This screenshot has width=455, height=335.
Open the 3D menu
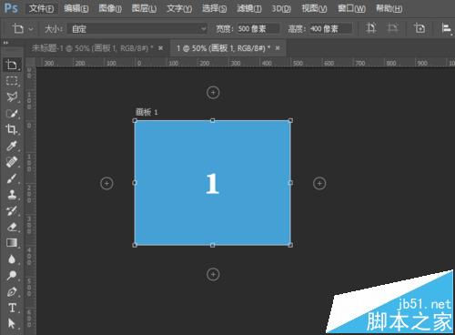281,8
